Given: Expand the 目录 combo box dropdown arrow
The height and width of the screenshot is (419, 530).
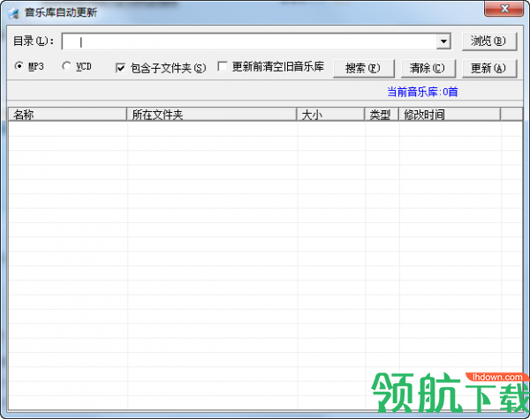Looking at the screenshot, I should 443,41.
